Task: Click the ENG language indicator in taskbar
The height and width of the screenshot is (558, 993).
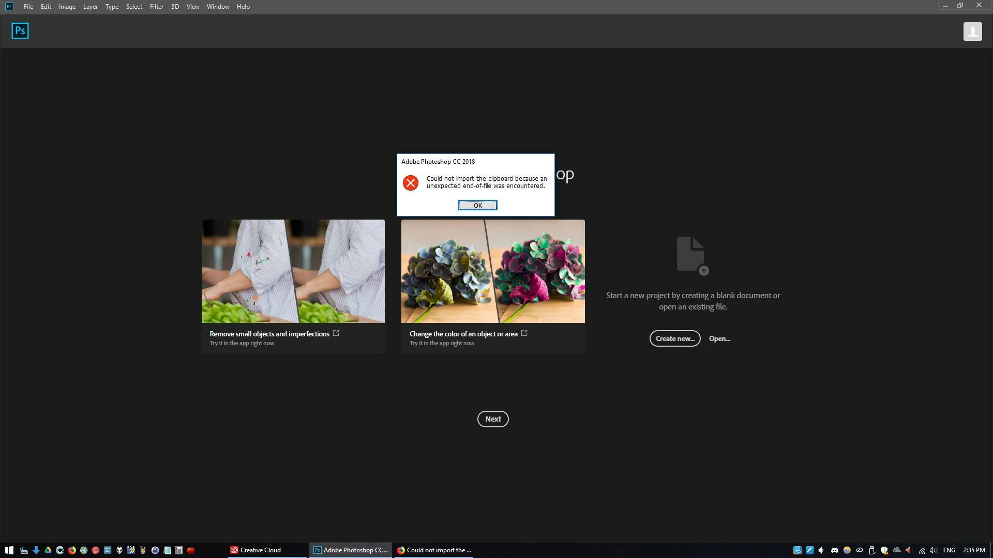Action: click(949, 550)
